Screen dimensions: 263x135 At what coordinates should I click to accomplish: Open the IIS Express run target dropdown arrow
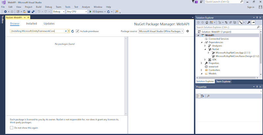click(x=105, y=12)
